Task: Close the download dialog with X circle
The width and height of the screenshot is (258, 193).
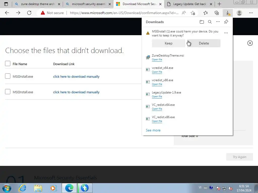Action: 250,43
